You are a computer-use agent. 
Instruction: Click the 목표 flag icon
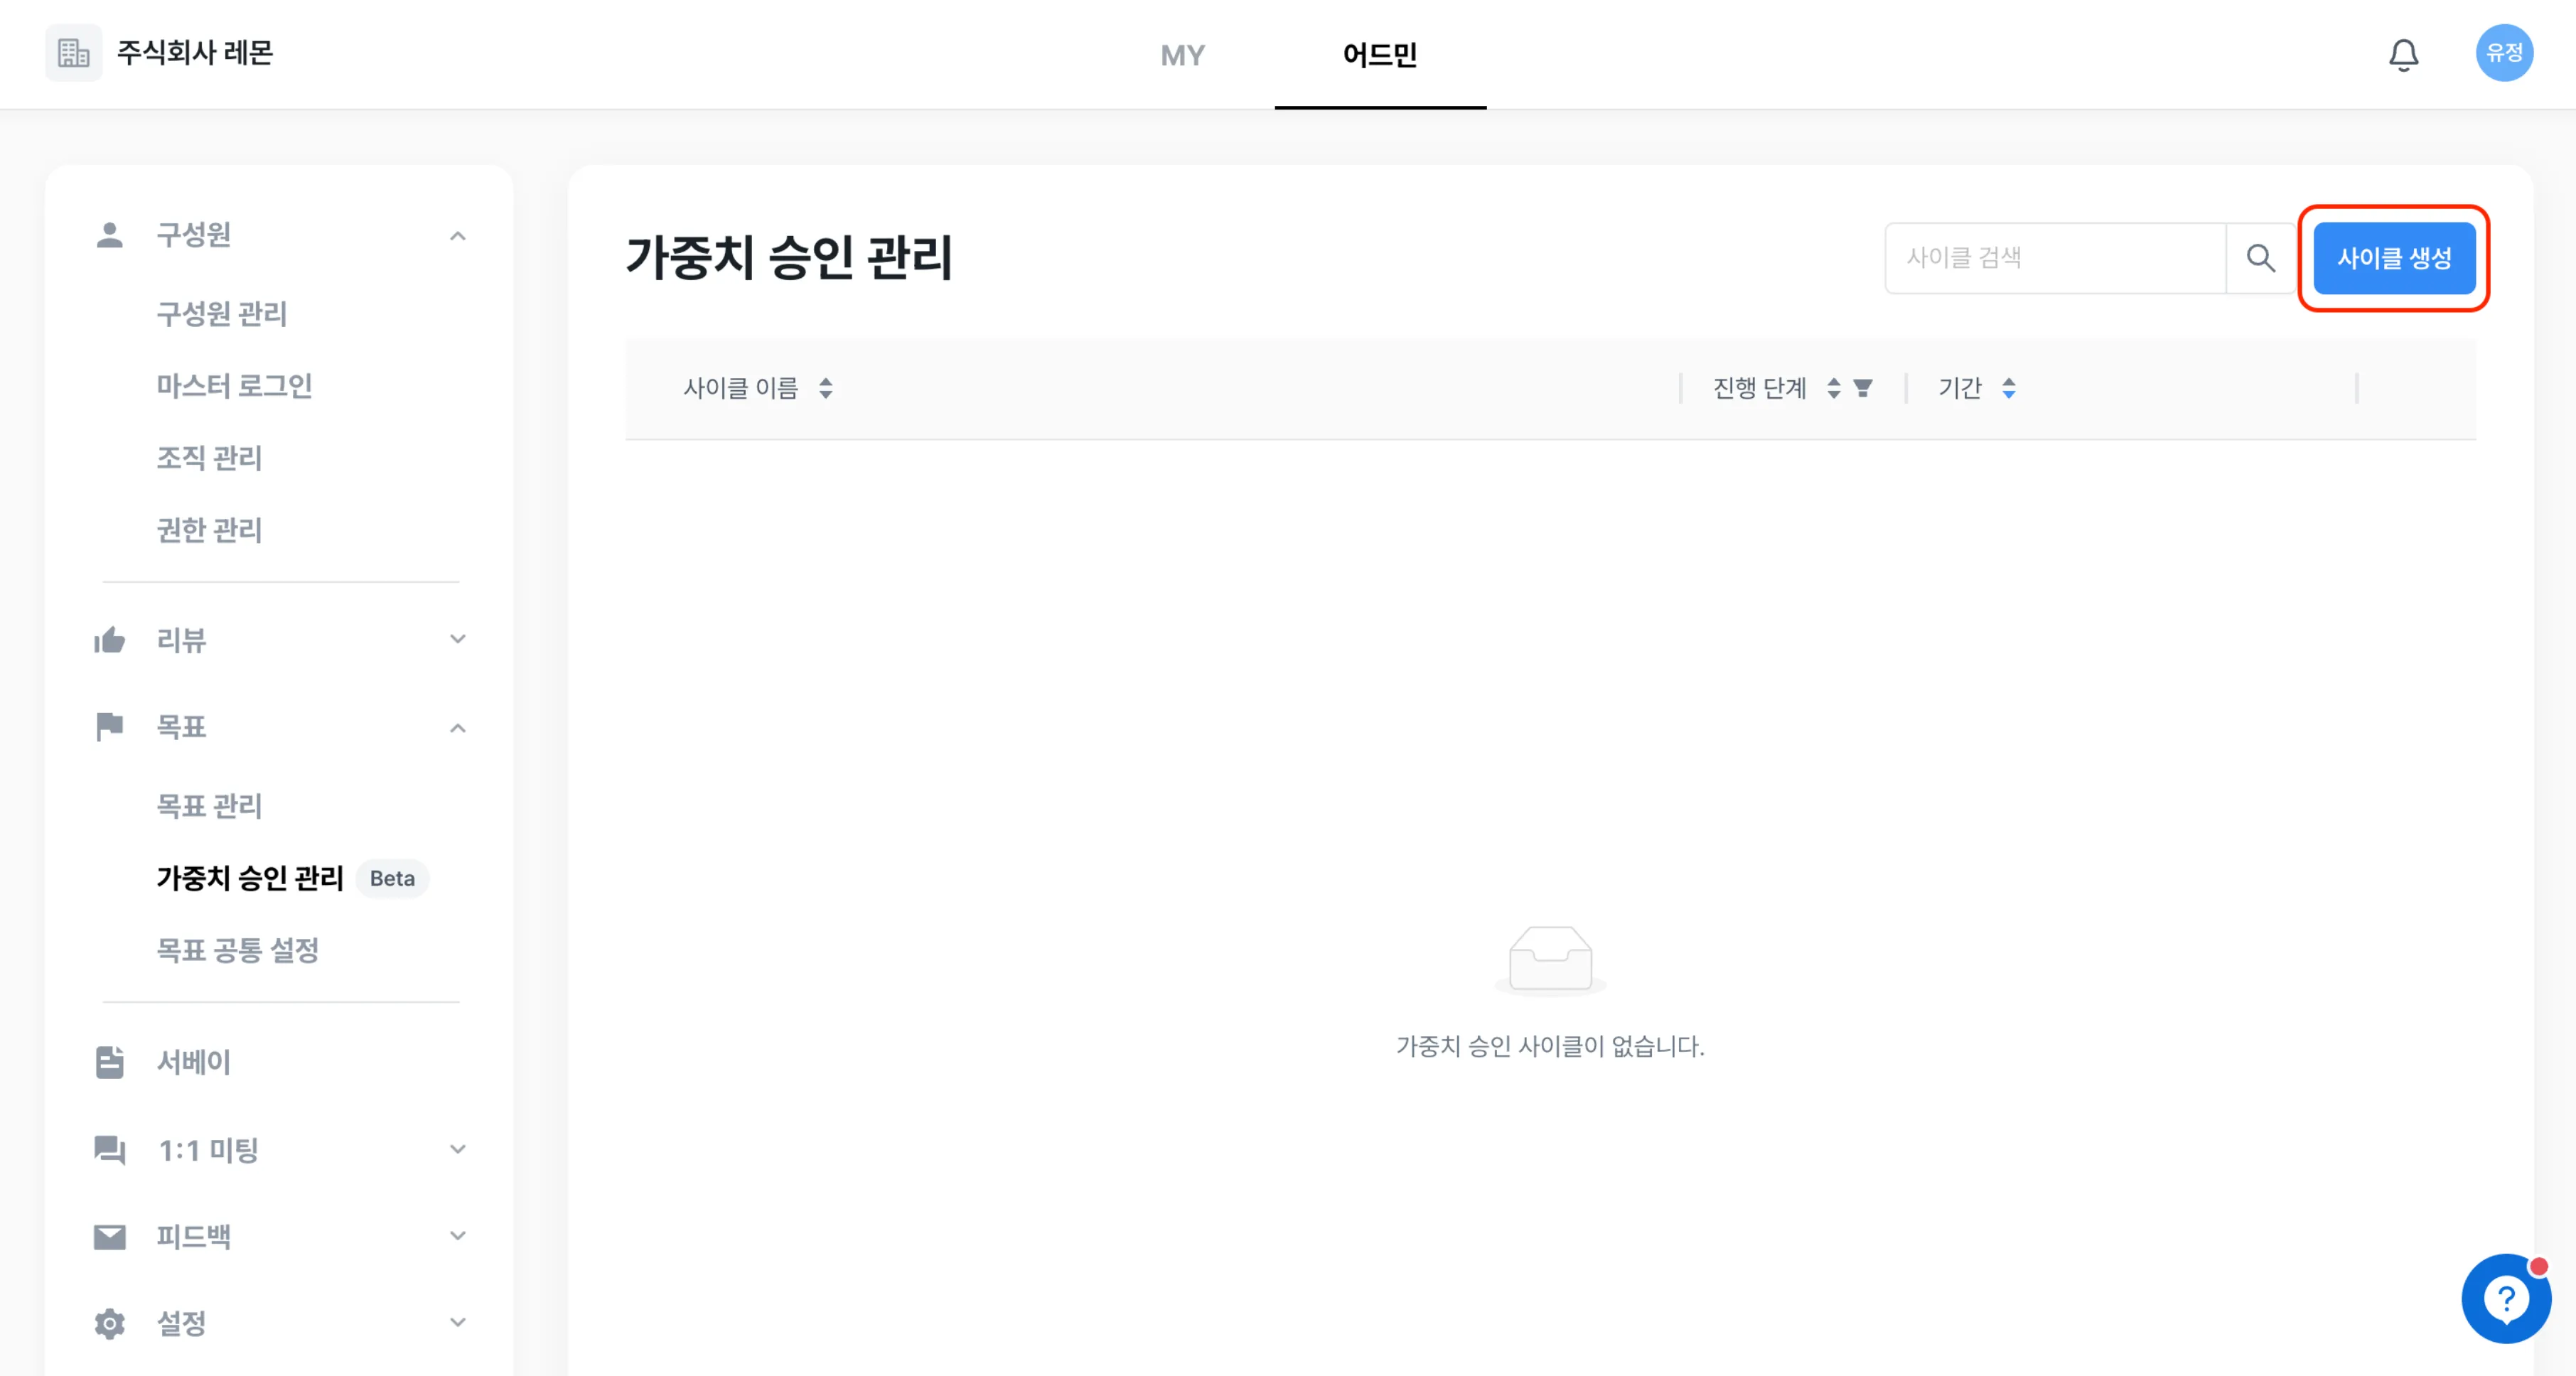pyautogui.click(x=110, y=727)
